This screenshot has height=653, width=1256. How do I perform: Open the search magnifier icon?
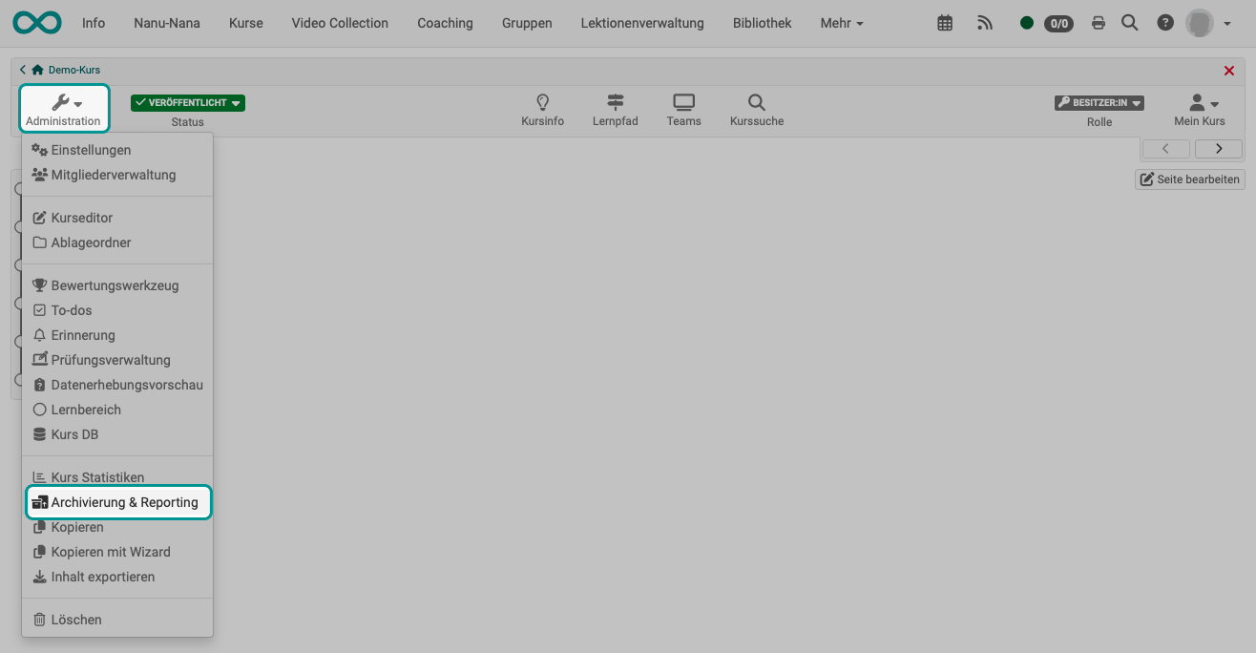pos(1130,22)
